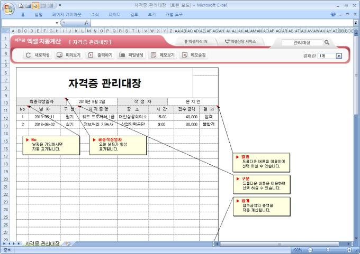Click the 미리보기 preview button
Viewport: 360px width, 254px height.
(69, 55)
